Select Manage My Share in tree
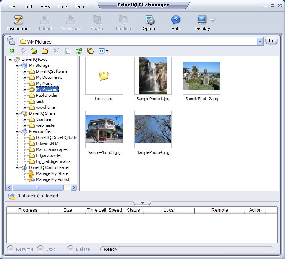This screenshot has height=259, width=285. [x=52, y=173]
